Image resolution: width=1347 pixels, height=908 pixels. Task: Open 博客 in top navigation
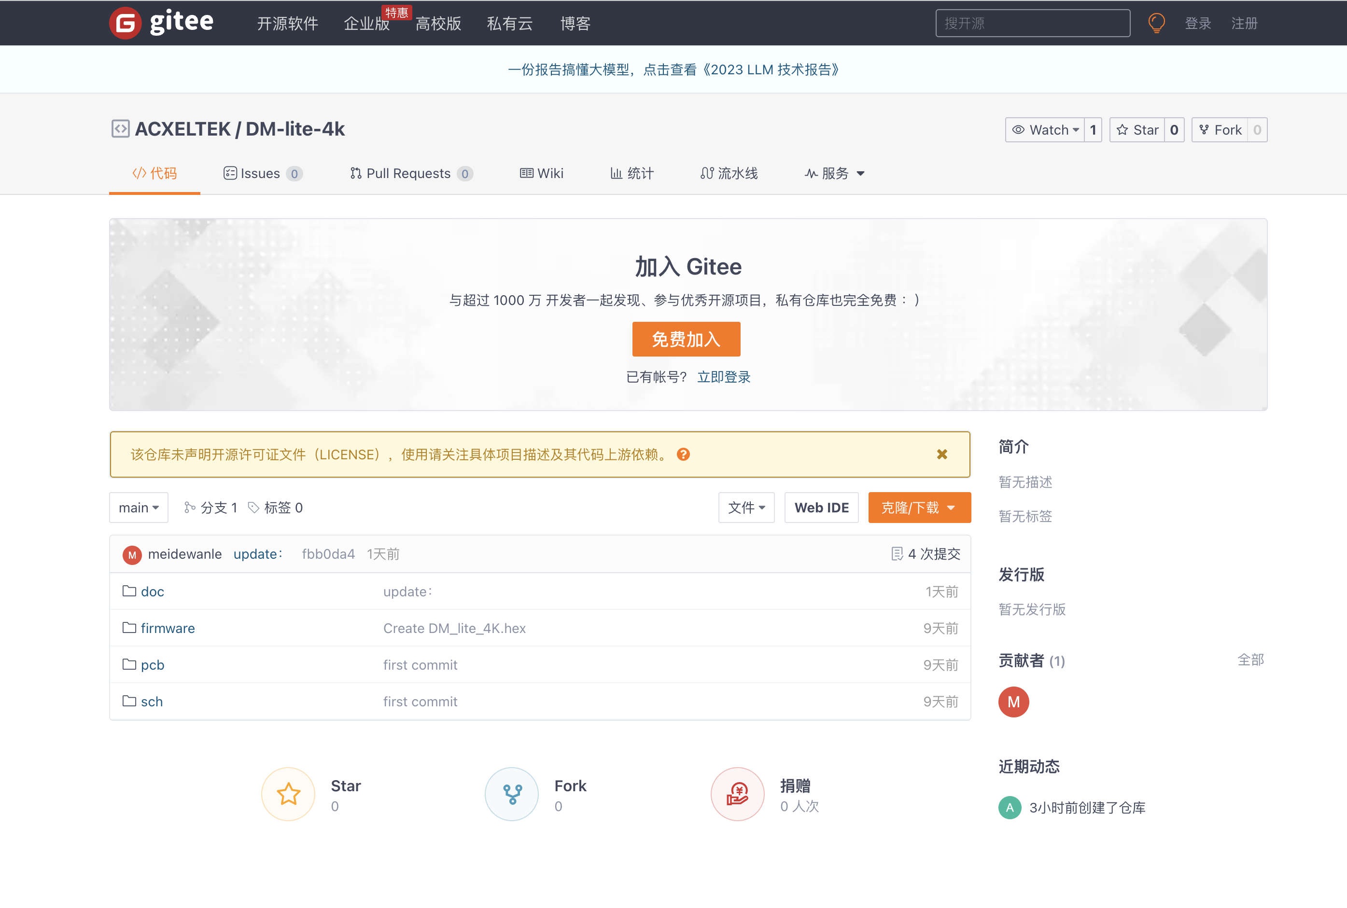[575, 24]
